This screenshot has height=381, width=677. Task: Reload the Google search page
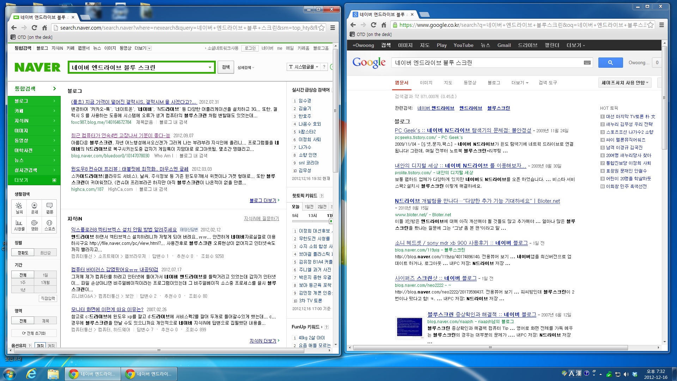pyautogui.click(x=373, y=25)
